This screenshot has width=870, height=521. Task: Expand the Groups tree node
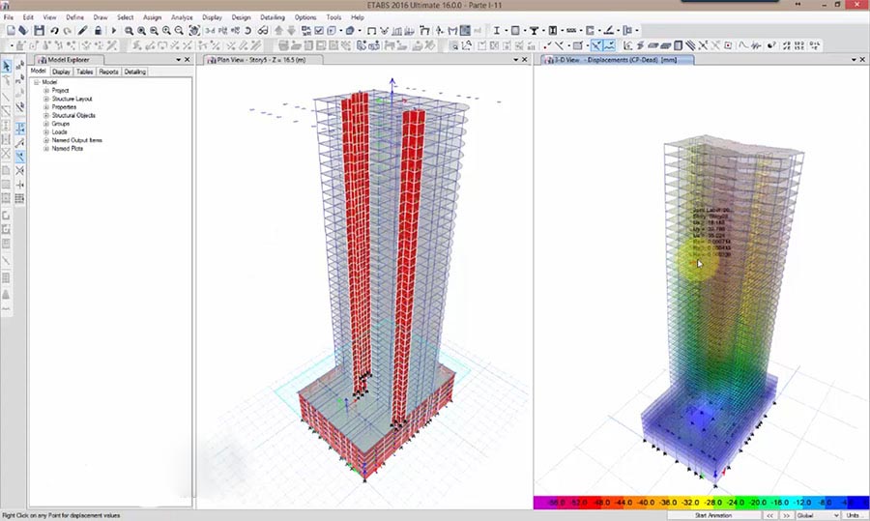coord(46,124)
